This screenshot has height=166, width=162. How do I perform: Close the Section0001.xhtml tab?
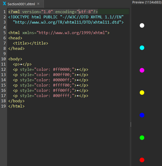click(38, 4)
